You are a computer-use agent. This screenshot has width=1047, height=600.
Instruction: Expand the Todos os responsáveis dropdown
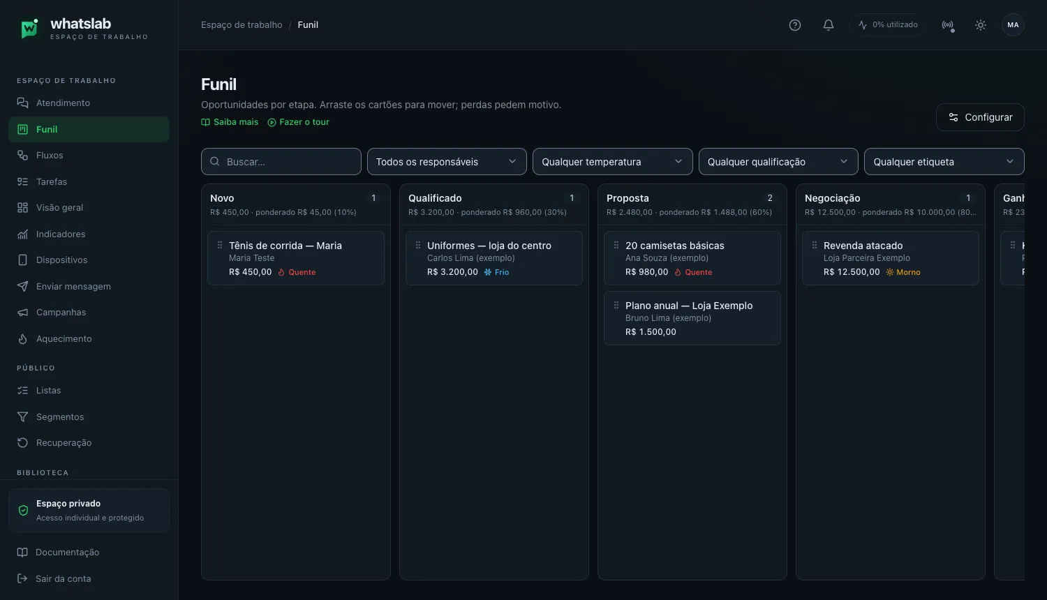447,162
